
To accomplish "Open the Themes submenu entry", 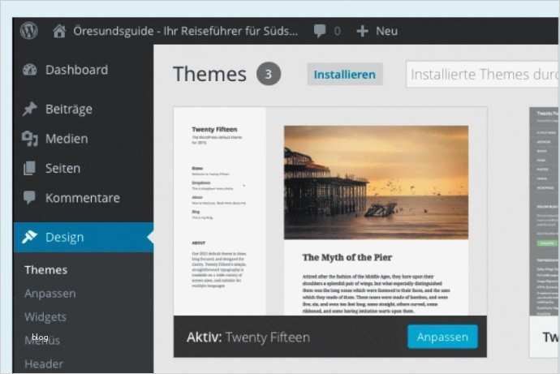I will pos(46,270).
